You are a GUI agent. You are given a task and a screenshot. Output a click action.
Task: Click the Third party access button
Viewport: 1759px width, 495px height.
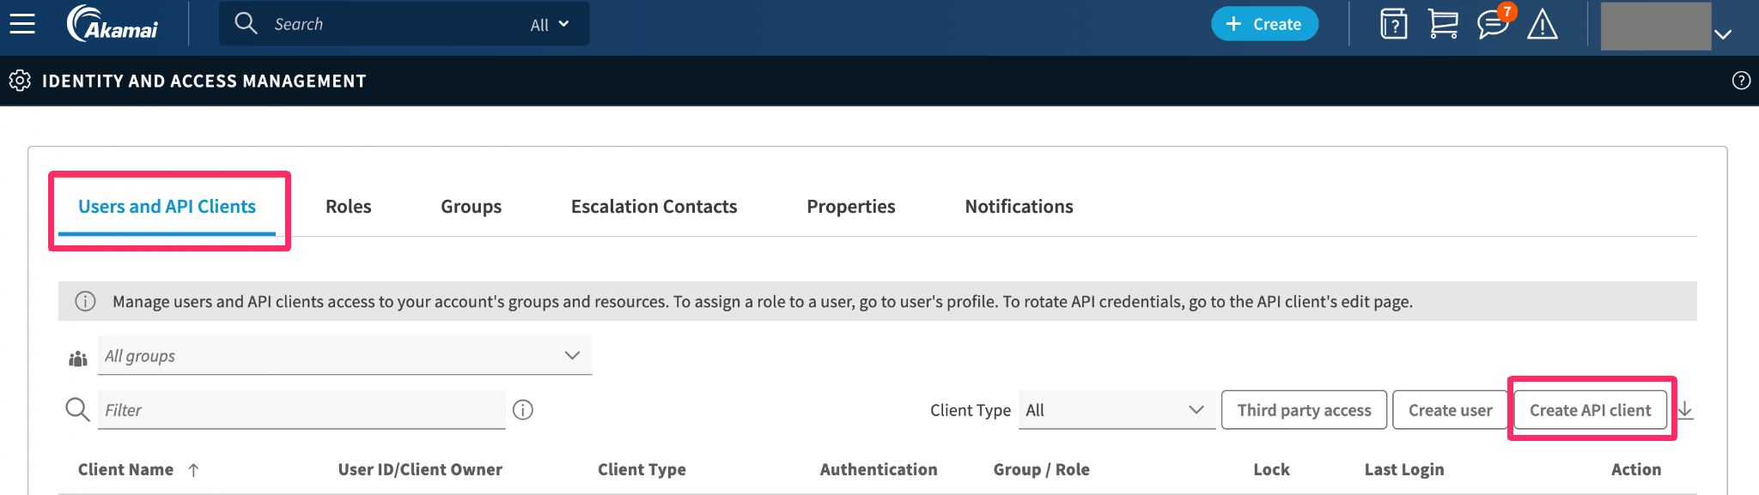click(1304, 410)
